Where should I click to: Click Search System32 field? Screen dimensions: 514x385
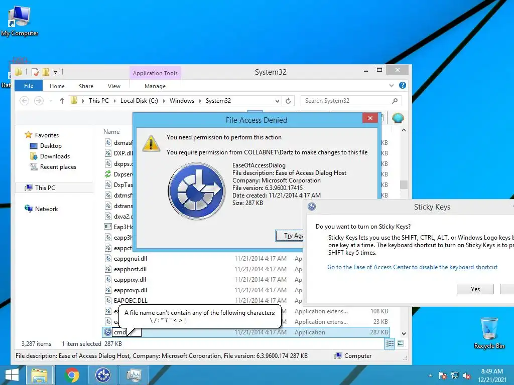coord(351,101)
